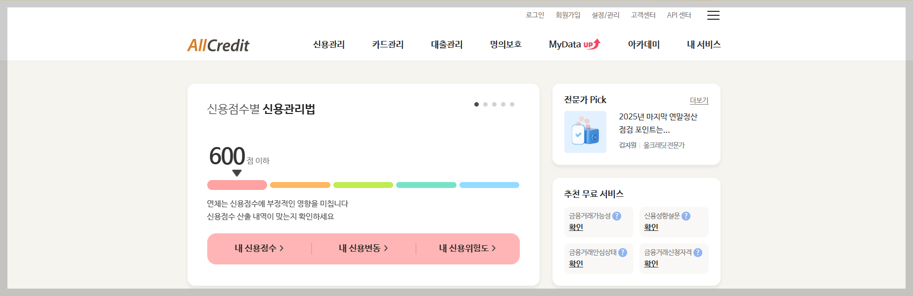Select the first carousel dot

point(476,104)
